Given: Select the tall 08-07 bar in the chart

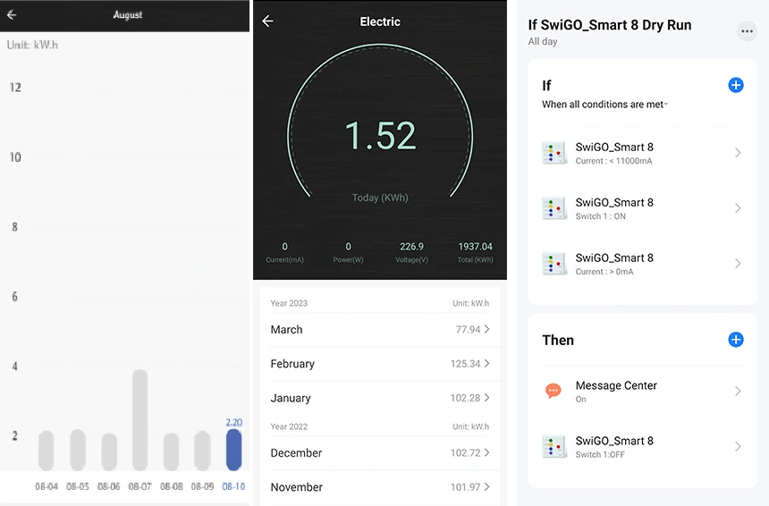Looking at the screenshot, I should point(139,419).
